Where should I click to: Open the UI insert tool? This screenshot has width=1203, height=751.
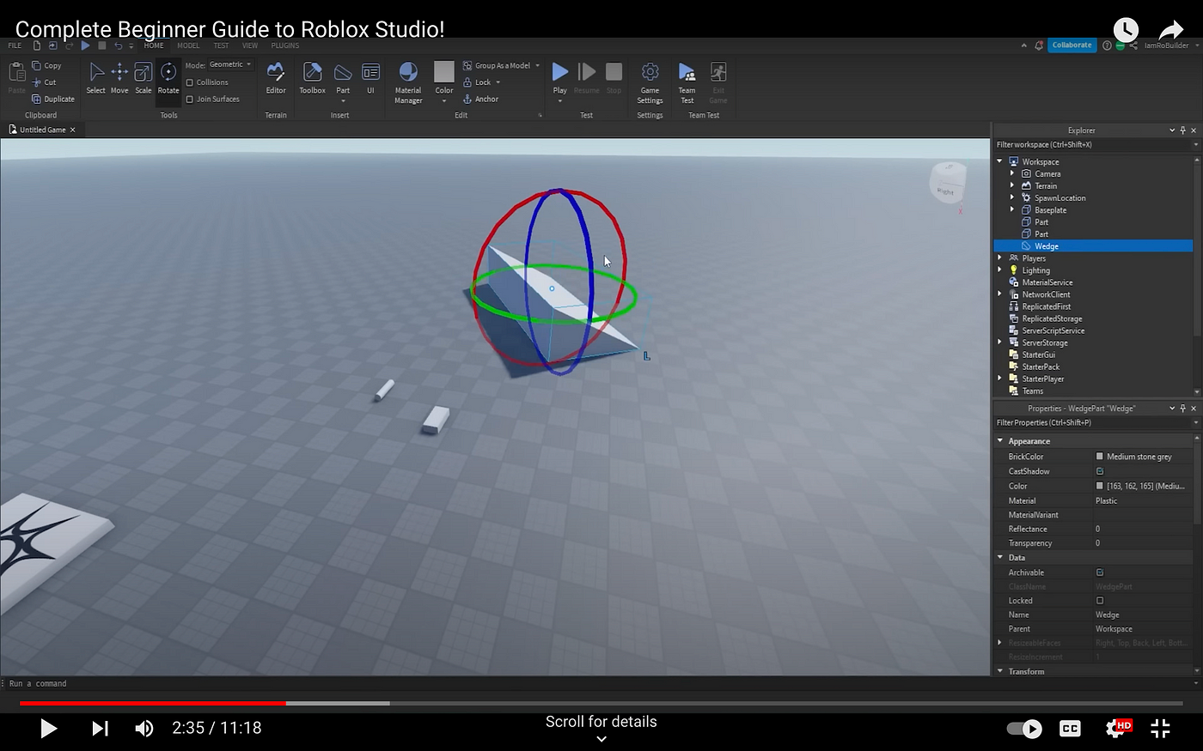coord(370,78)
